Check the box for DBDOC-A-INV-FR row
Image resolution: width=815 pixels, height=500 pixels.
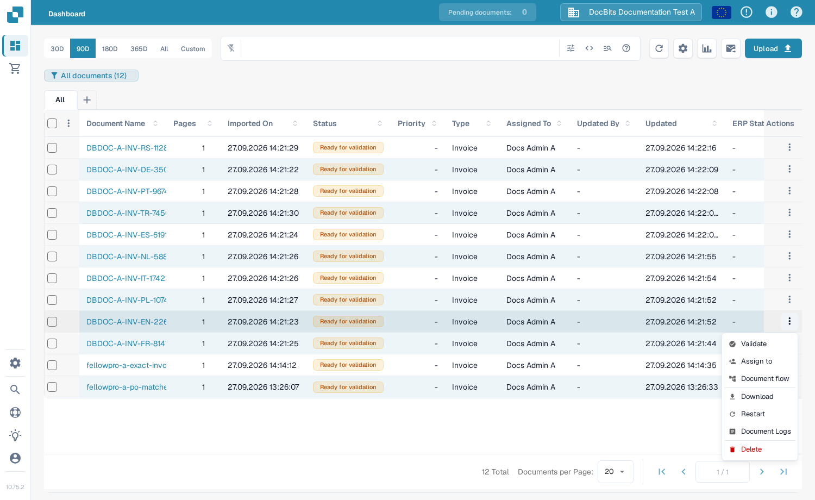click(x=52, y=343)
